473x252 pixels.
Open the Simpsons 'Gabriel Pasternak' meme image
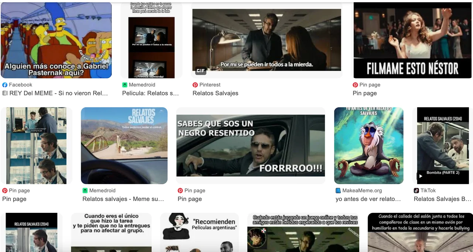click(56, 40)
